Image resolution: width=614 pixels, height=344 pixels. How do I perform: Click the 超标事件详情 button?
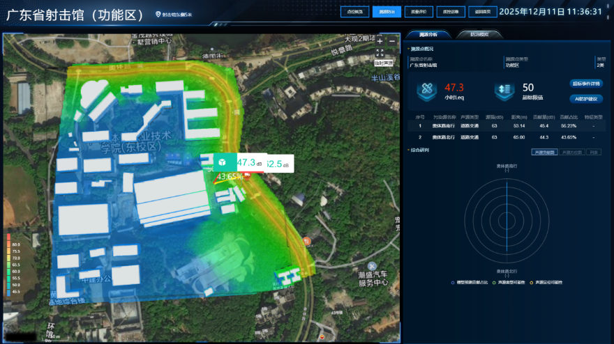click(x=585, y=83)
